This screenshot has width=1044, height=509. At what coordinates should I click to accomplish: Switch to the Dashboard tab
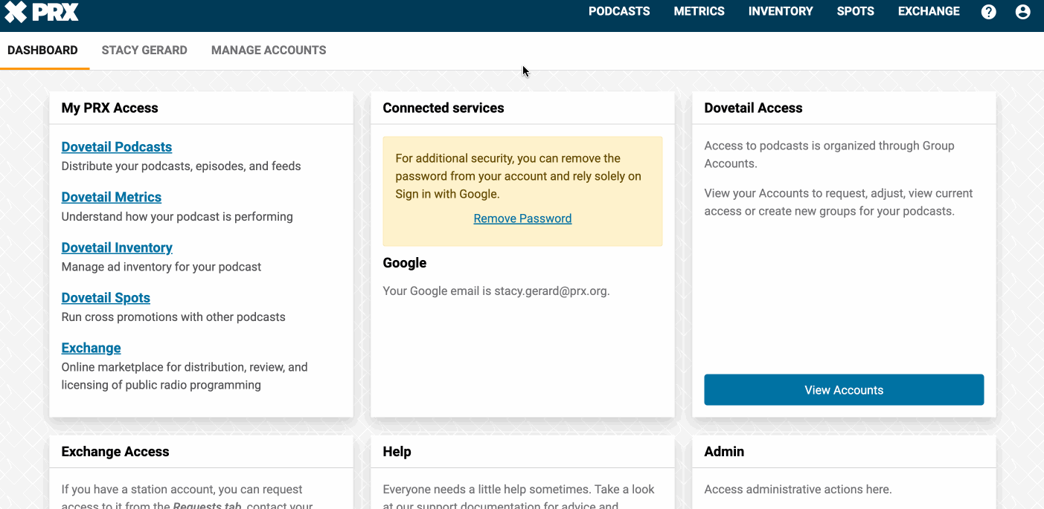(x=42, y=51)
